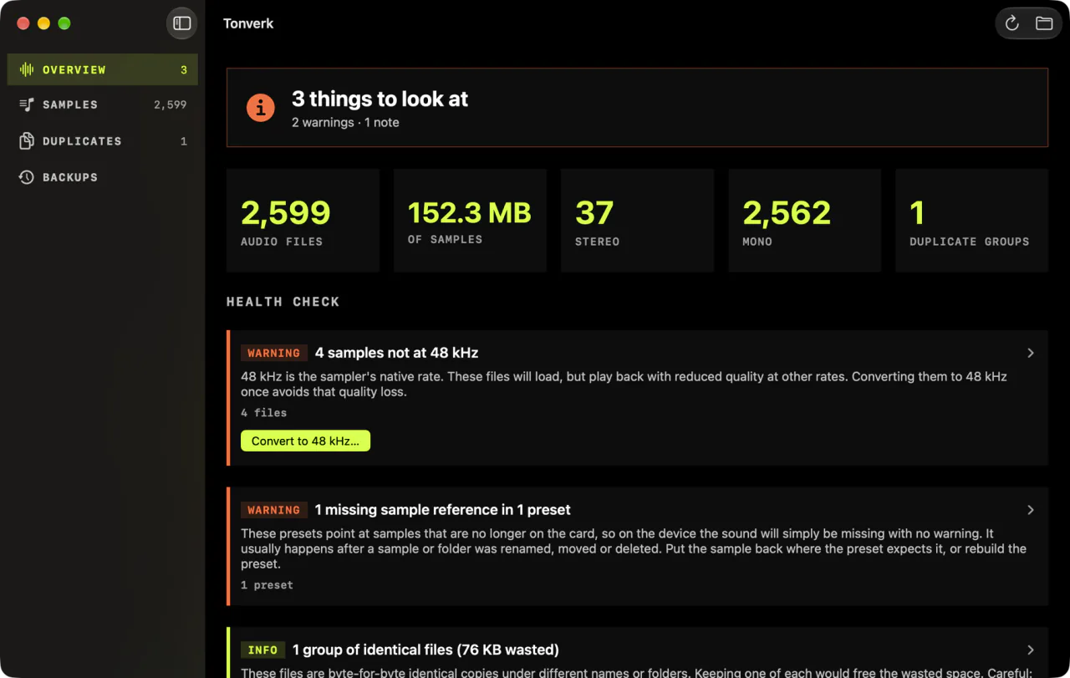Click the INFO tag label
Image resolution: width=1070 pixels, height=678 pixels.
point(262,650)
